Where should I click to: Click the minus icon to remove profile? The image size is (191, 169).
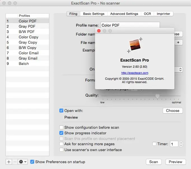[15, 162]
